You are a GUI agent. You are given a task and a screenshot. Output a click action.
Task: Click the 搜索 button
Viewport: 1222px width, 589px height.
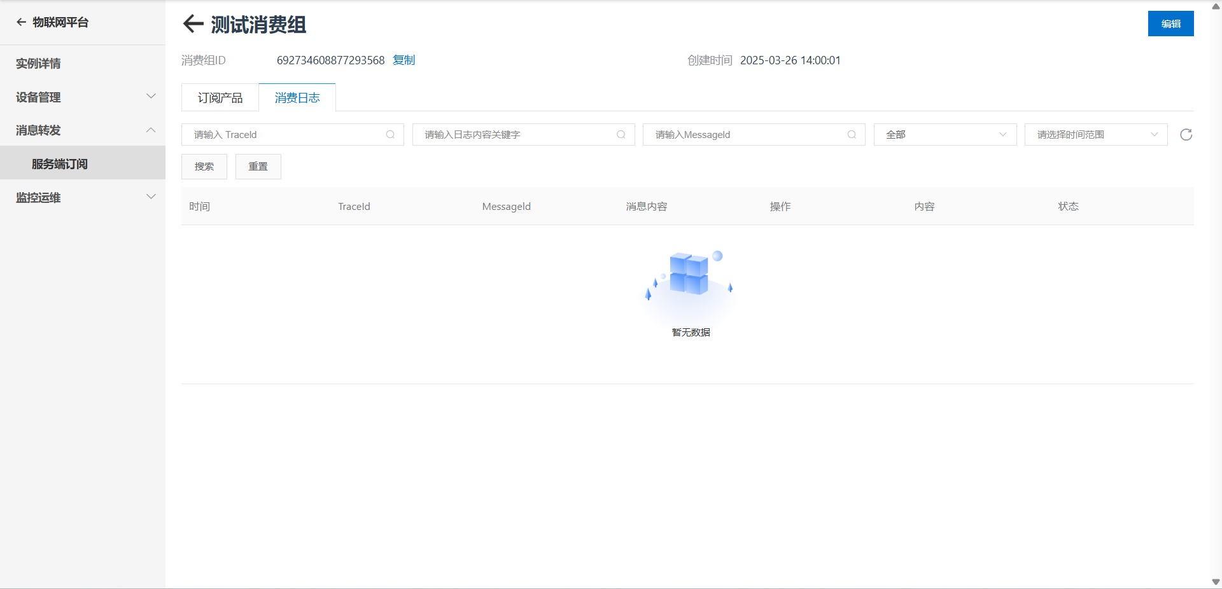[204, 167]
